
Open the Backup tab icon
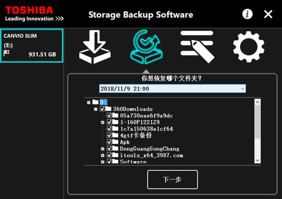(95, 47)
